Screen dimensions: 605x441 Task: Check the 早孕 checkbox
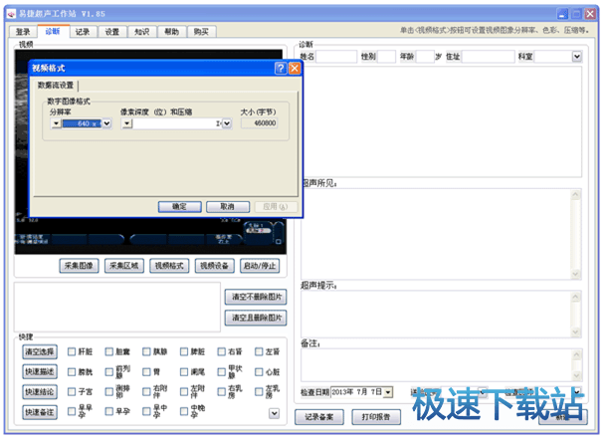109,412
